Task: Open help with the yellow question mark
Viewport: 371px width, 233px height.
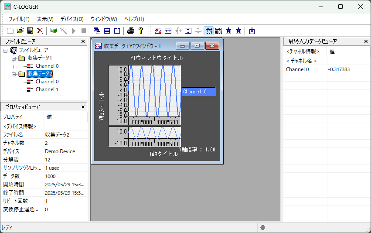Action: pyautogui.click(x=140, y=31)
